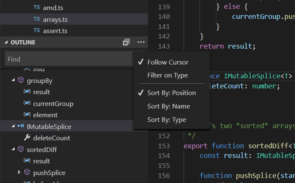Click the pushSplice function cube icon
The width and height of the screenshot is (295, 183).
[x=27, y=173]
